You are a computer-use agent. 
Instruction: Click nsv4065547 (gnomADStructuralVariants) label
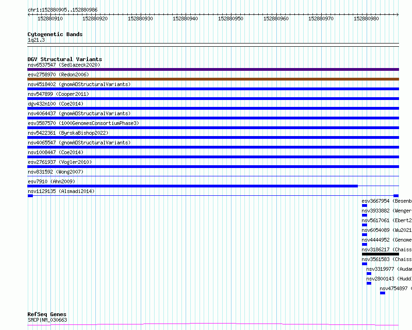79,143
